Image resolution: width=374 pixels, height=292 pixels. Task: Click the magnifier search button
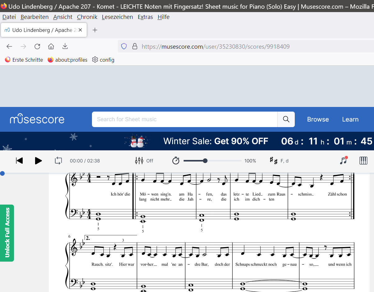(x=286, y=119)
